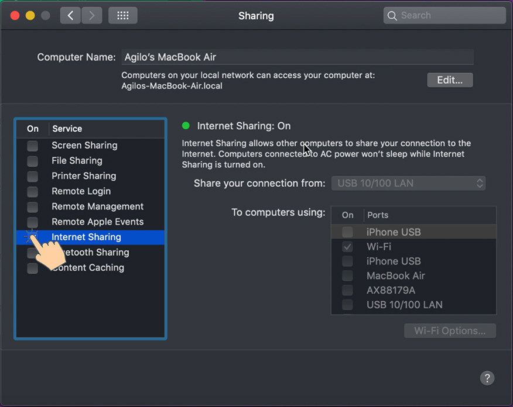This screenshot has height=407, width=513.
Task: Enable the Screen Sharing checkbox
Action: pos(32,145)
